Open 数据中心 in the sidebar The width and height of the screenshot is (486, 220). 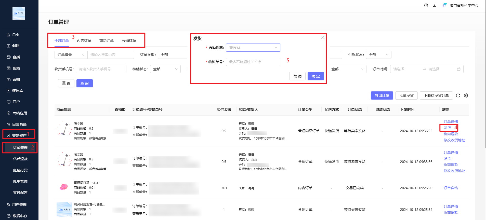pyautogui.click(x=20, y=216)
